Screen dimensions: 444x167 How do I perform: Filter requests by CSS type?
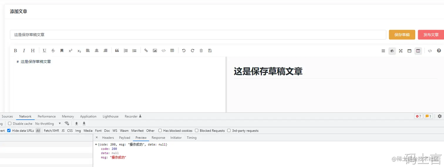[70, 131]
